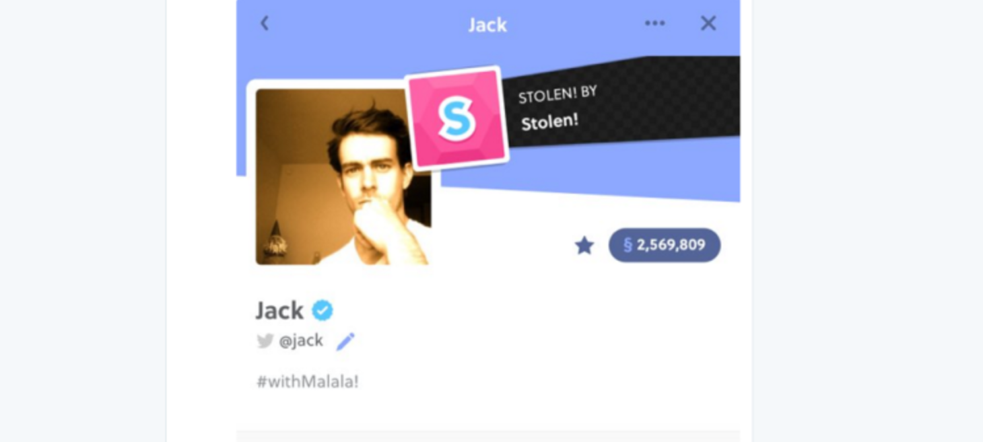Click the 2,569,809 price button
This screenshot has height=442, width=983.
pyautogui.click(x=665, y=245)
